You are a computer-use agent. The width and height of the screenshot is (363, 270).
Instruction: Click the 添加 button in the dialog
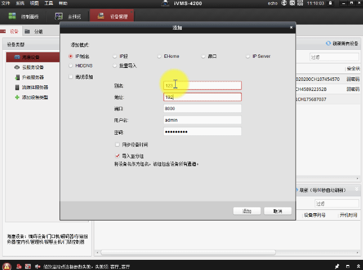(x=247, y=211)
